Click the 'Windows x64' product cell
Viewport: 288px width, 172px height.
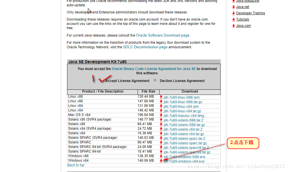pos(78,160)
